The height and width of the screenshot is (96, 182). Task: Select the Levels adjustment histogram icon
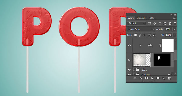point(150,45)
